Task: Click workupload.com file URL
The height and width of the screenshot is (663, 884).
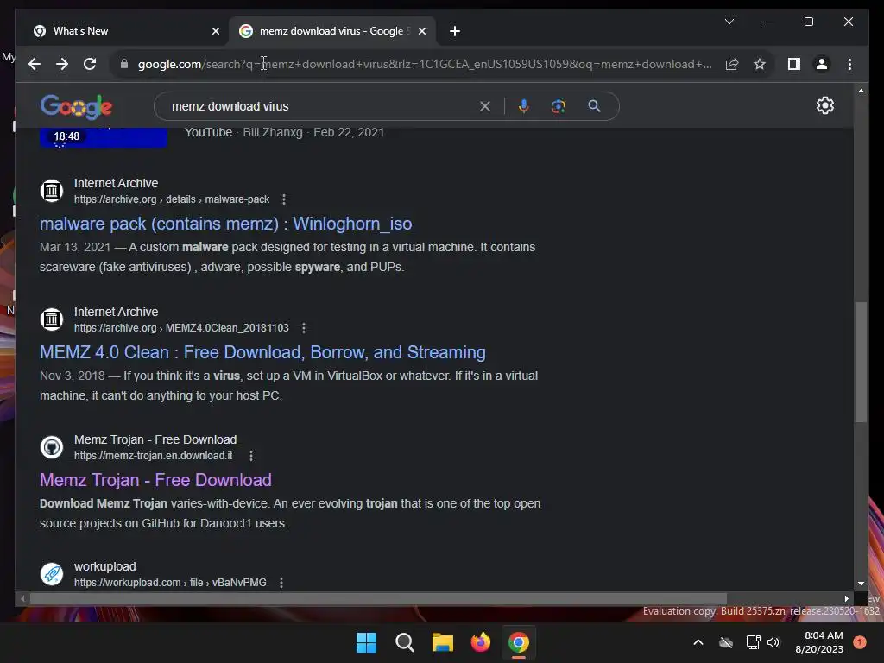Action: pos(170,583)
